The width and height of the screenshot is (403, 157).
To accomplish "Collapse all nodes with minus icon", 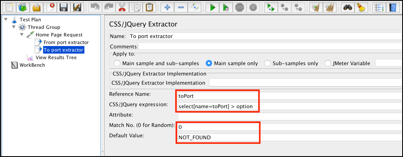I will coord(181,7).
